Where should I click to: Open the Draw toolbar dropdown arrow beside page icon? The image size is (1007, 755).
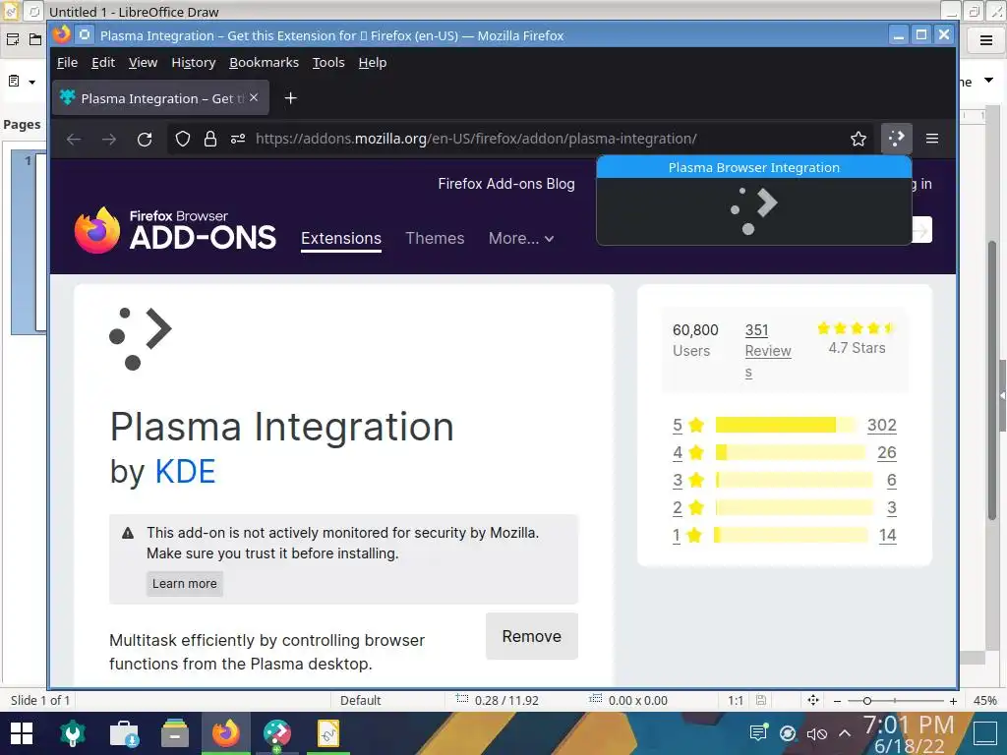31,82
